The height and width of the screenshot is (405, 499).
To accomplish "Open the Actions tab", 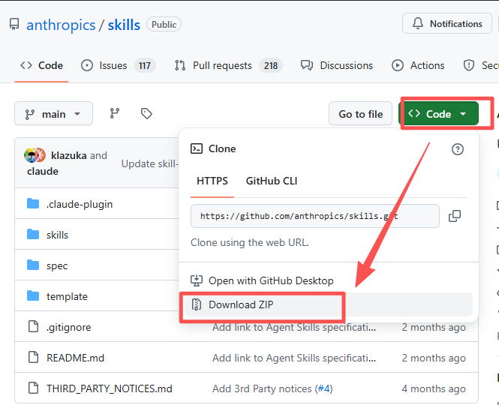I will [418, 65].
